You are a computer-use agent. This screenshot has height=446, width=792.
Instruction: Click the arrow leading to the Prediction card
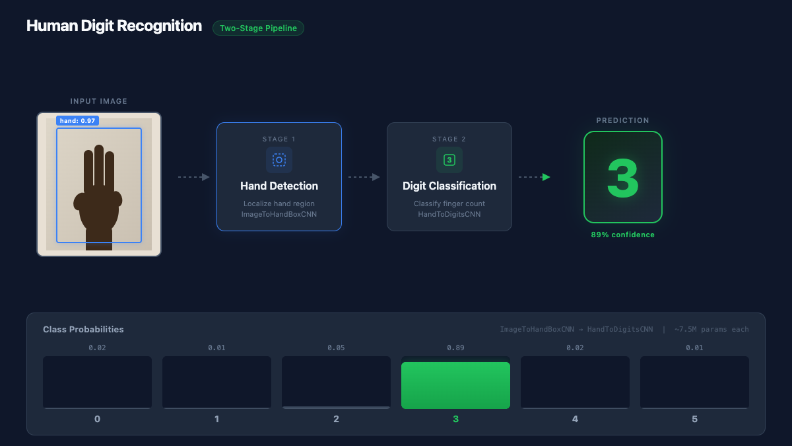[x=535, y=177]
